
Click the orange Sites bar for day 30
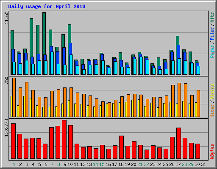pos(198,104)
